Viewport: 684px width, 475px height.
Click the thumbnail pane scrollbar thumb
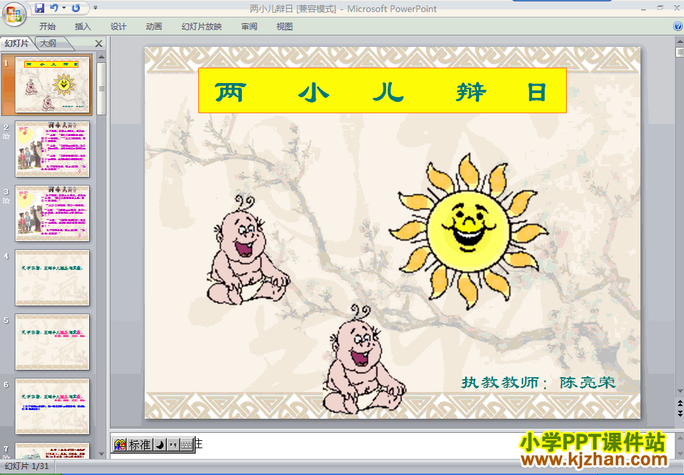point(102,88)
